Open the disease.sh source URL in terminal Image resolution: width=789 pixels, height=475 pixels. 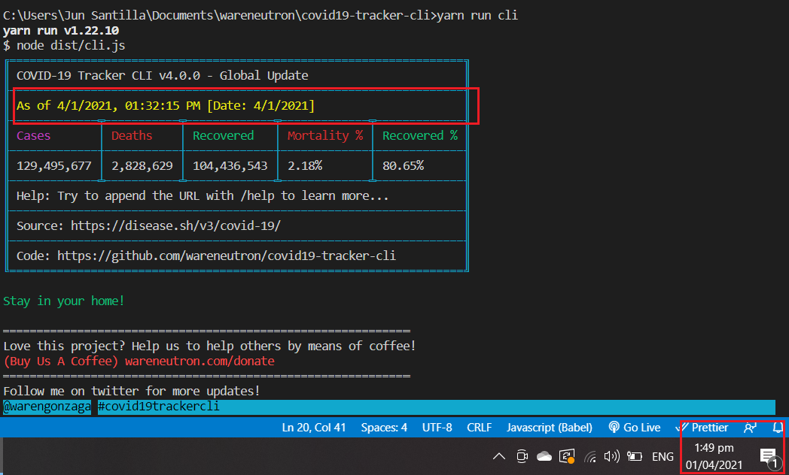pos(175,225)
